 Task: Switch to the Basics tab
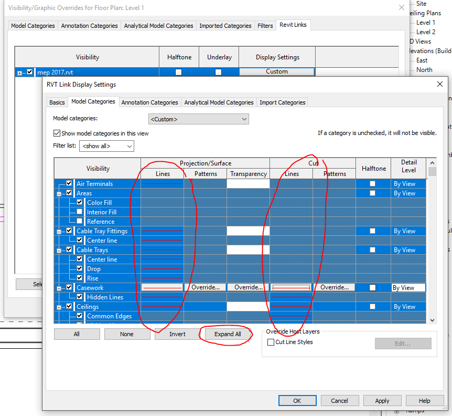[57, 102]
